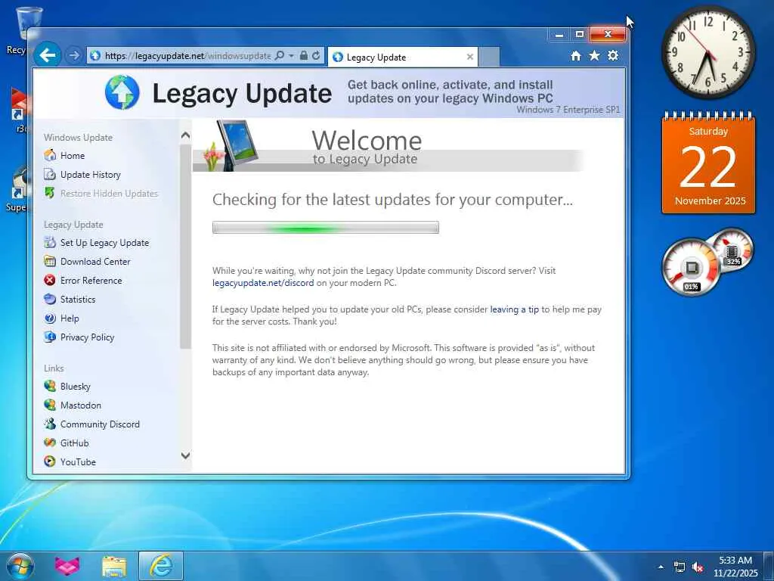Viewport: 774px width, 581px height.
Task: Click the Legacy Update globe logo
Action: pos(122,92)
